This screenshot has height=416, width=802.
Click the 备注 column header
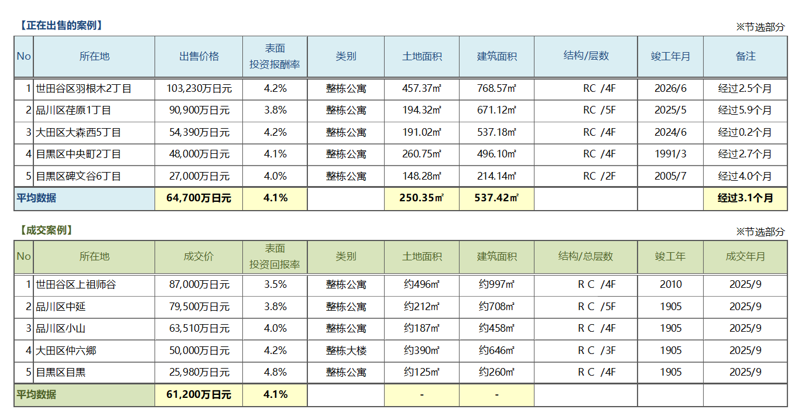(x=745, y=56)
